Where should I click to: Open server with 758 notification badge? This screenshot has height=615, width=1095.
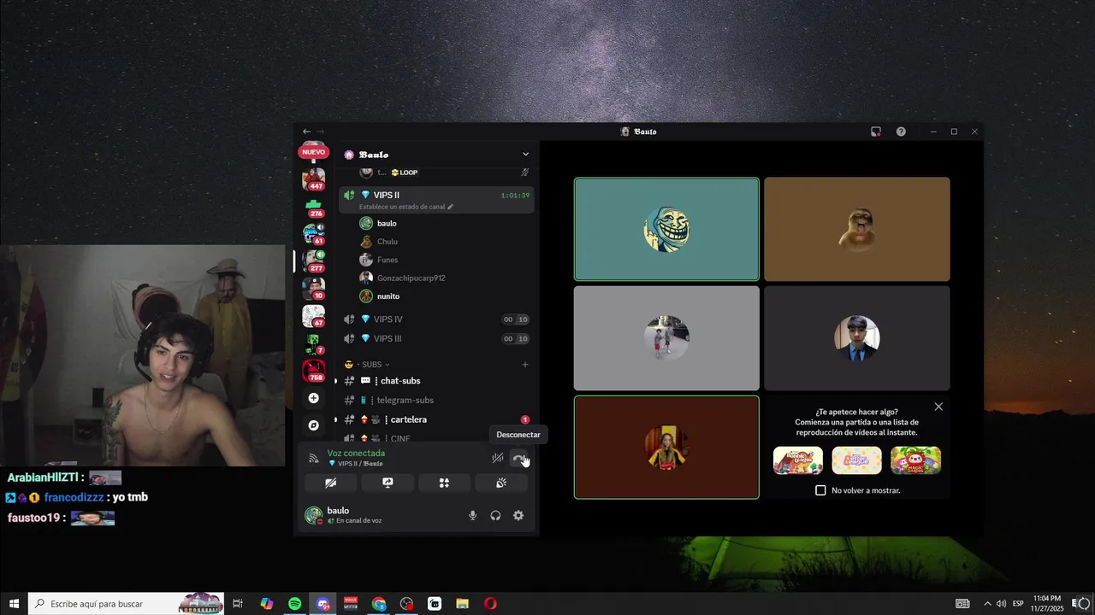[314, 370]
